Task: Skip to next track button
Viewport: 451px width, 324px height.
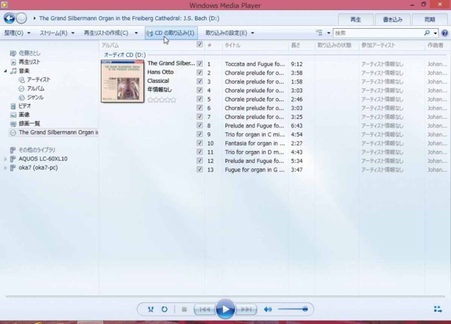Action: click(246, 309)
